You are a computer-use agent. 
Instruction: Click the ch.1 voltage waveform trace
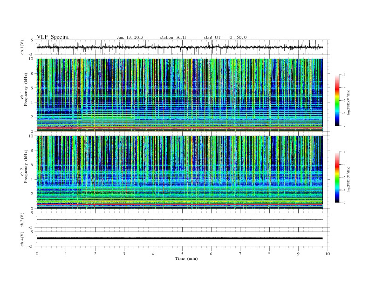pyautogui.click(x=180, y=47)
